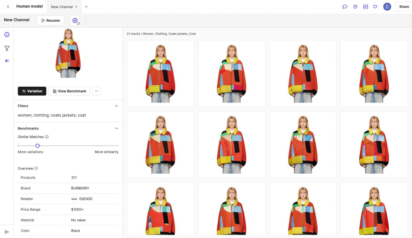This screenshot has width=412, height=238.
Task: Click the View Benchmark button
Action: (x=69, y=91)
